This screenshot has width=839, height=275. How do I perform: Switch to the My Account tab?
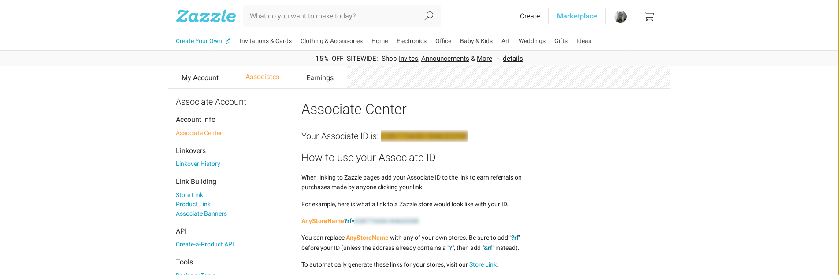[200, 77]
